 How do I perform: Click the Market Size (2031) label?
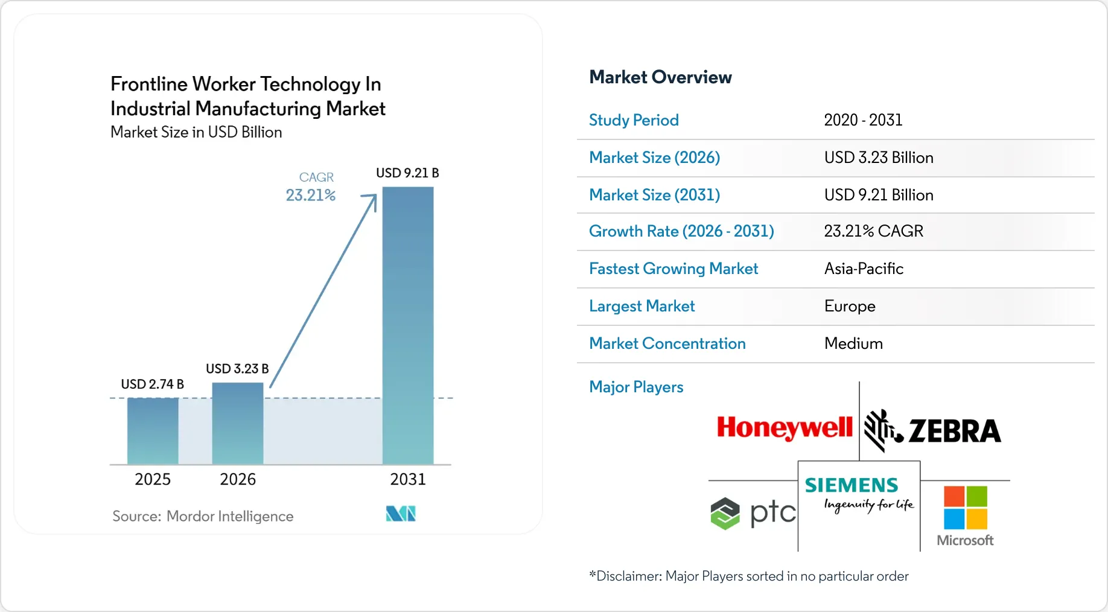pyautogui.click(x=654, y=195)
